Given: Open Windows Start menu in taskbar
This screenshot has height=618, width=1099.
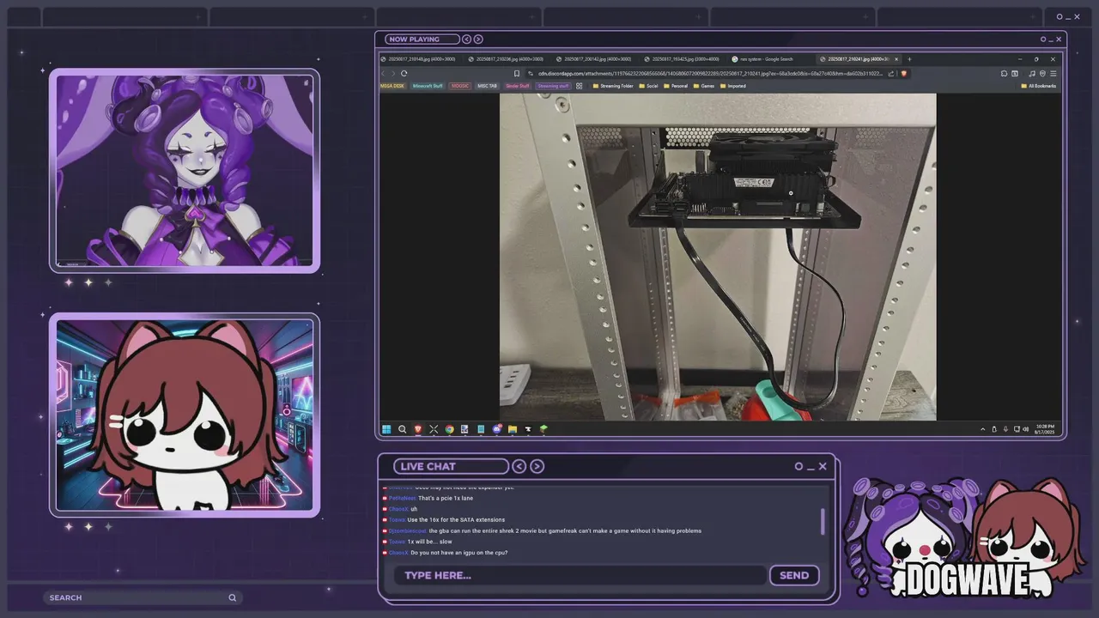Looking at the screenshot, I should pos(386,429).
